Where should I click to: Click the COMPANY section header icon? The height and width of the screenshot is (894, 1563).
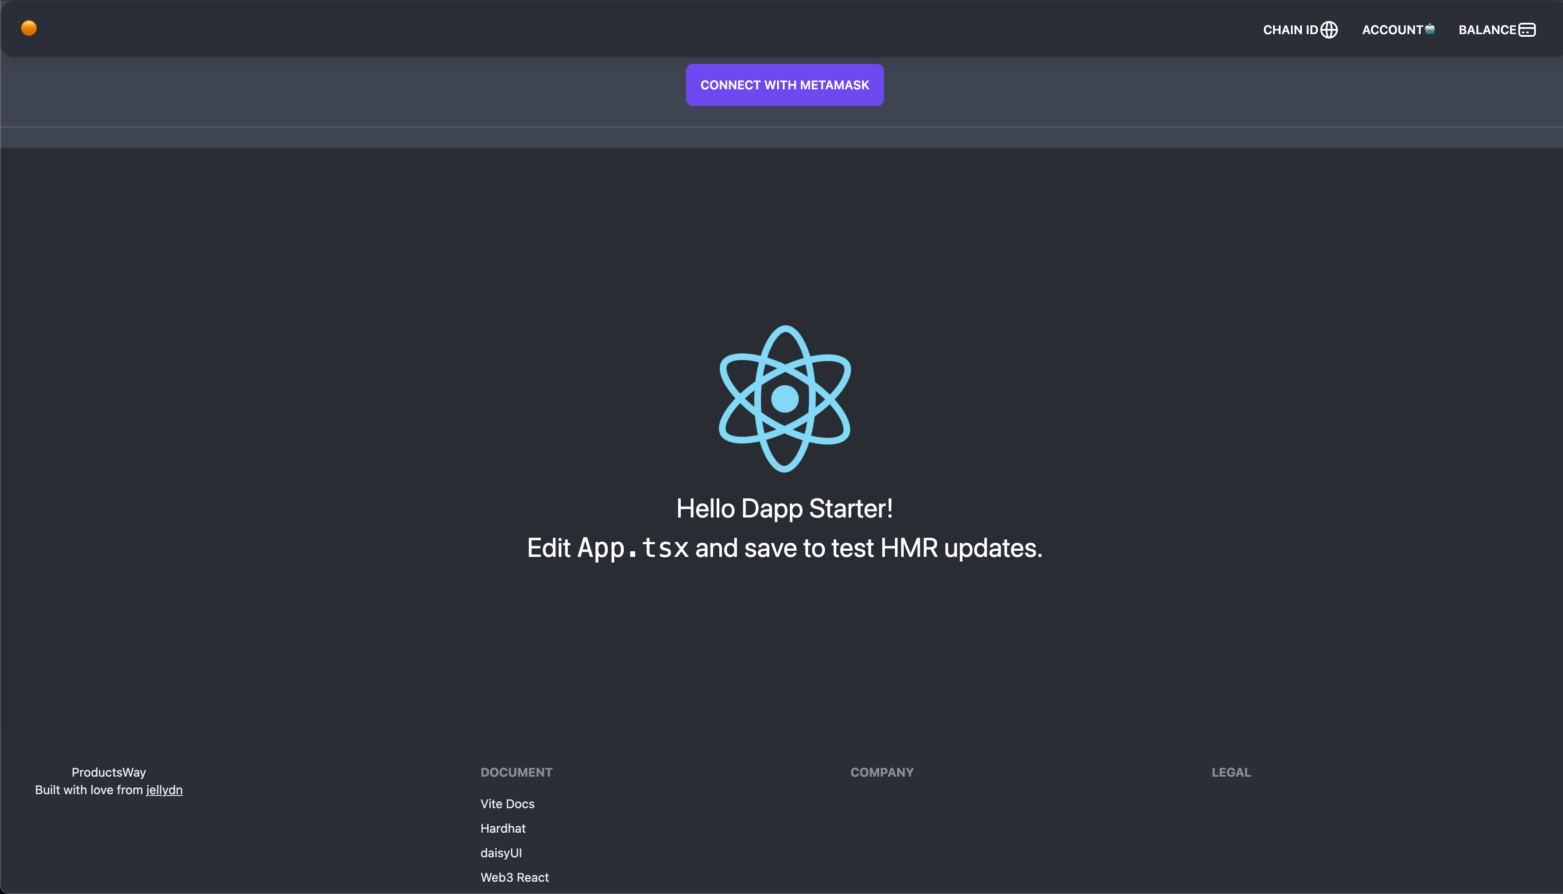[x=882, y=773]
